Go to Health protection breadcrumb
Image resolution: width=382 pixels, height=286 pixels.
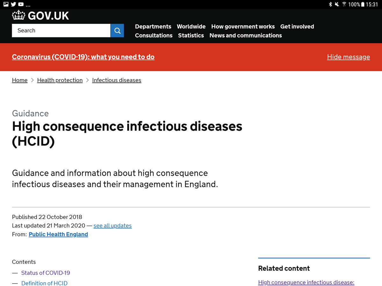pos(60,80)
